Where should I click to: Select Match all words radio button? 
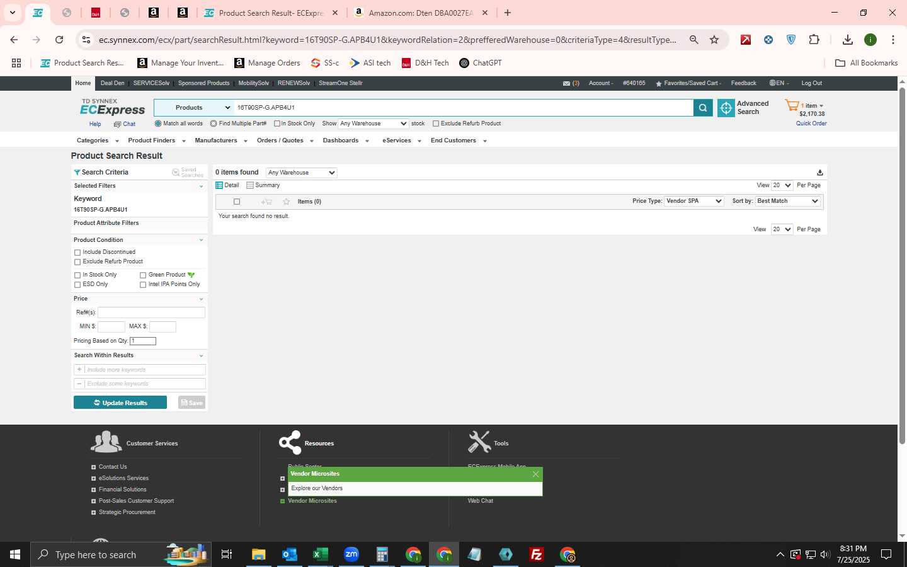[x=158, y=123]
